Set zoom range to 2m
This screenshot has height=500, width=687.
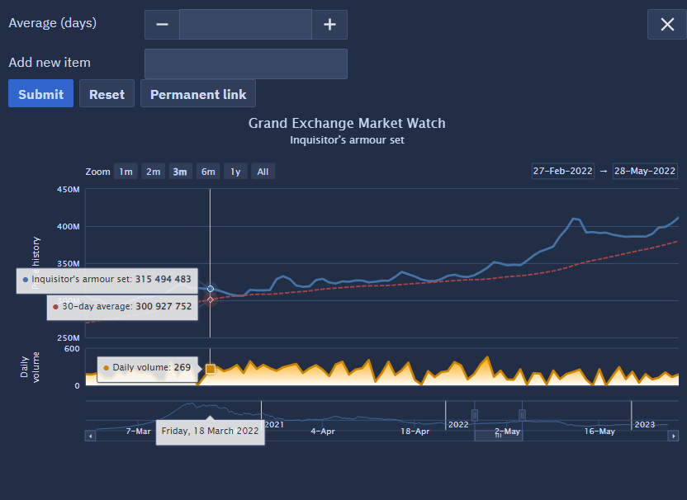click(x=153, y=172)
